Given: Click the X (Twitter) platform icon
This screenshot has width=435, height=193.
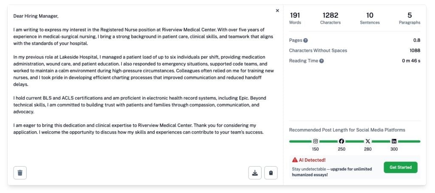Looking at the screenshot, I should coord(368,141).
